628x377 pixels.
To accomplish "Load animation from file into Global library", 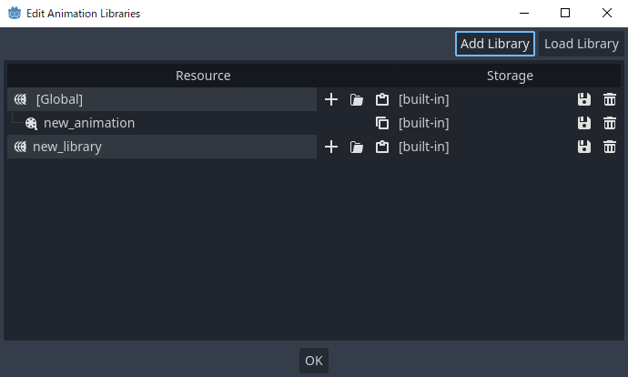I will pos(357,99).
